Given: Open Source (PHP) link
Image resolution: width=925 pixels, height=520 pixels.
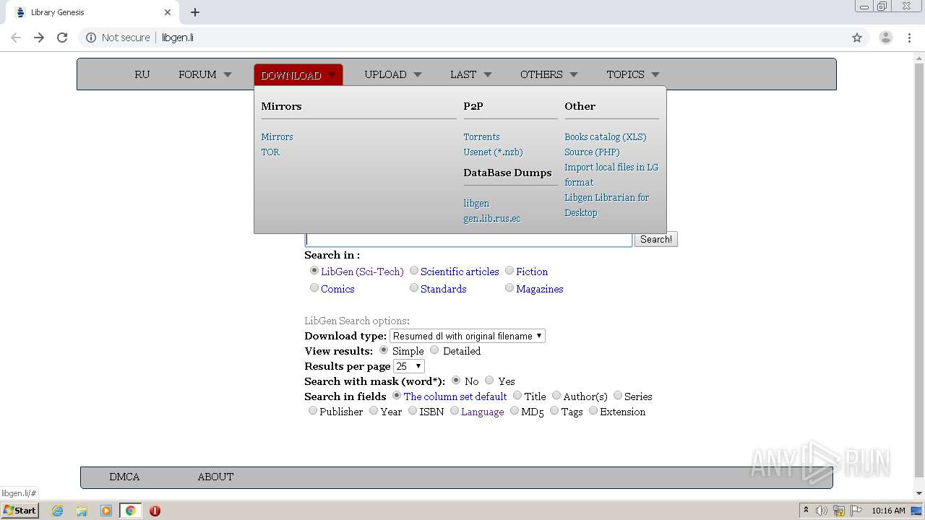Looking at the screenshot, I should click(x=592, y=152).
